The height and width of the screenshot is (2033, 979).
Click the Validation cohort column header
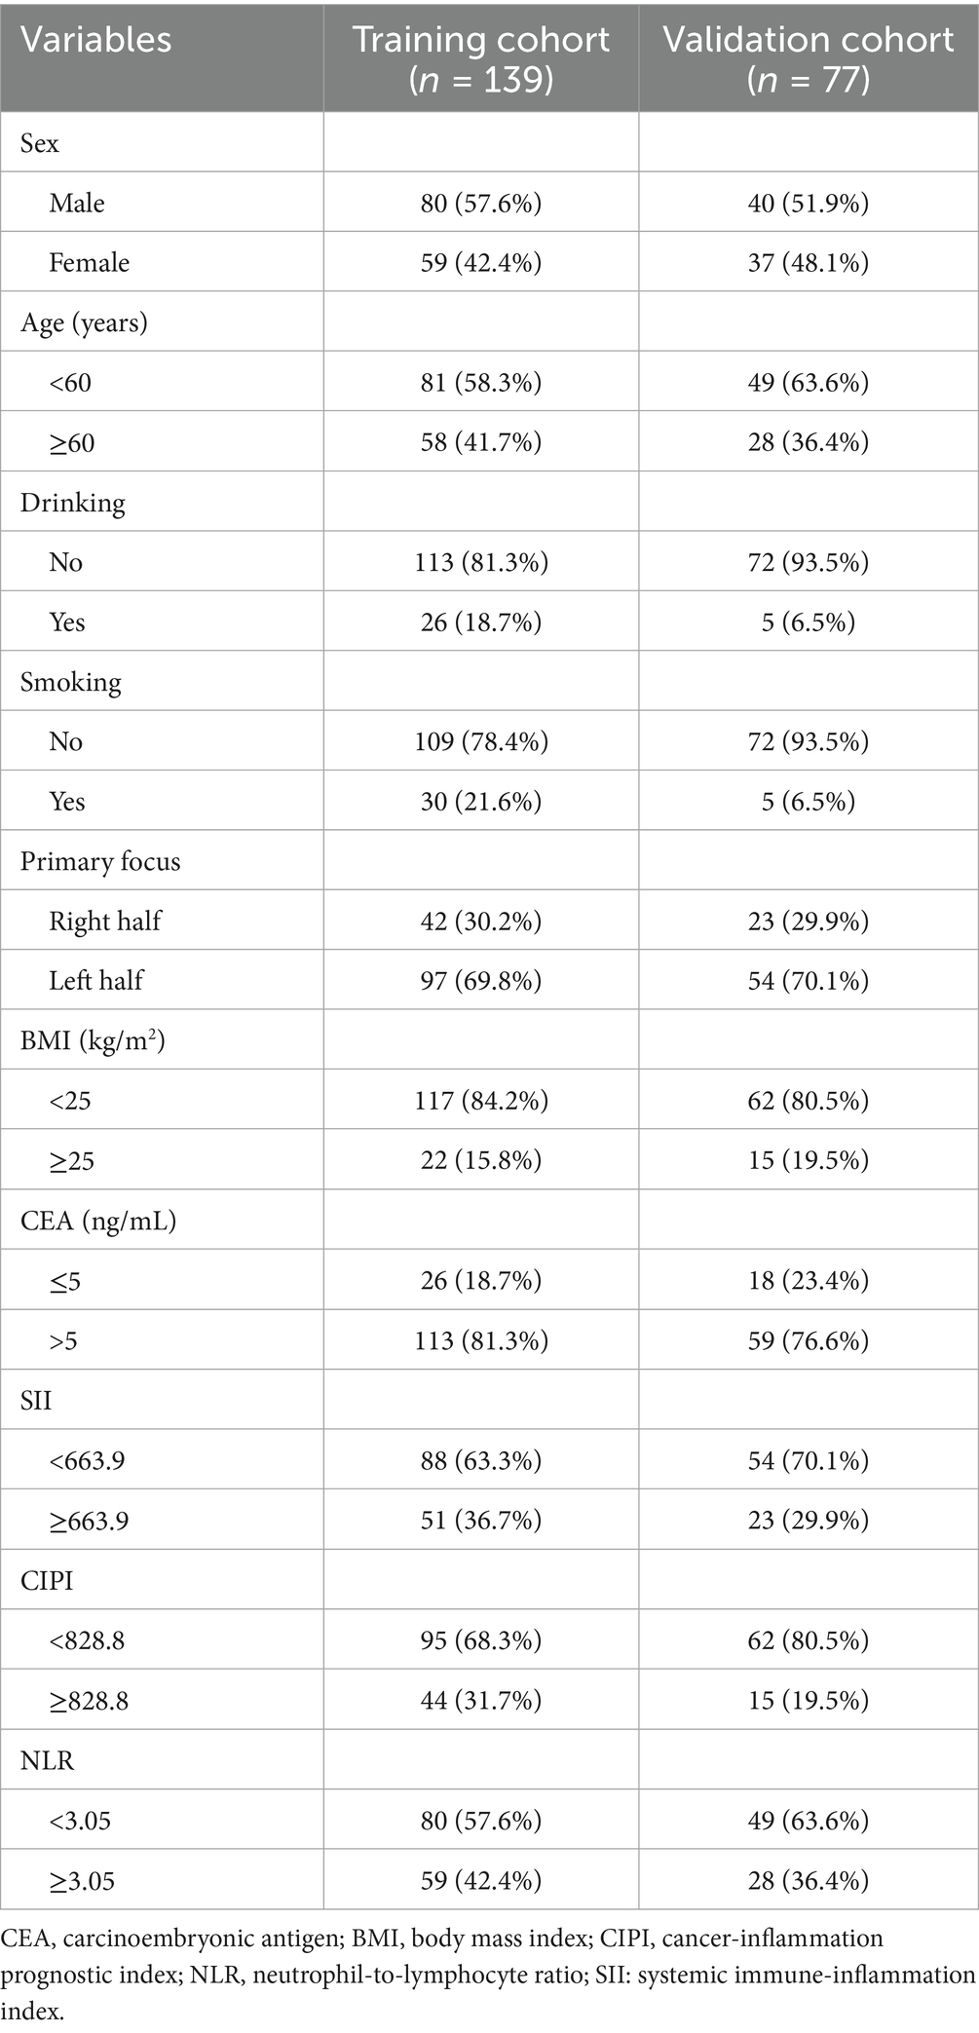[808, 57]
